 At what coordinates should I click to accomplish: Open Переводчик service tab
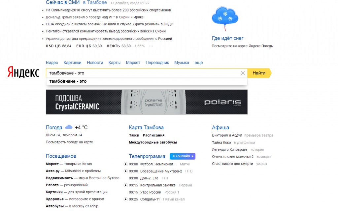coord(157,63)
